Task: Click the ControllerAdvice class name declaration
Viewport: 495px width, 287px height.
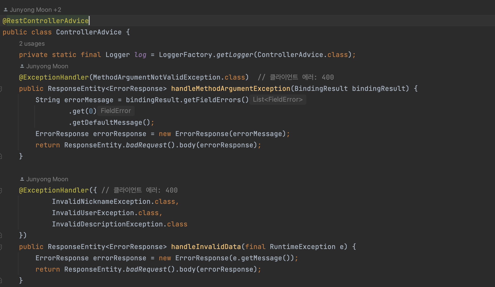Action: (x=89, y=32)
